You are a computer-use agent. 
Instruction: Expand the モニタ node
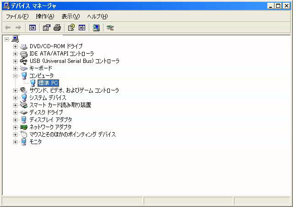click(15, 142)
